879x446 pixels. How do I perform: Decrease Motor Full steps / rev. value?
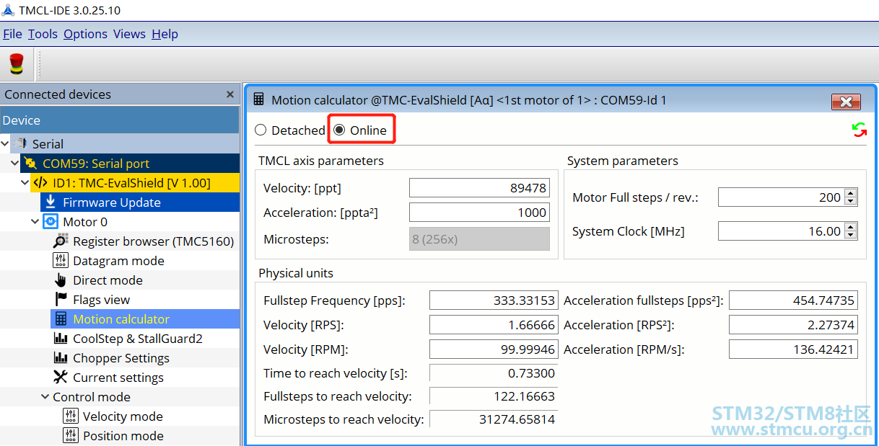(x=851, y=201)
